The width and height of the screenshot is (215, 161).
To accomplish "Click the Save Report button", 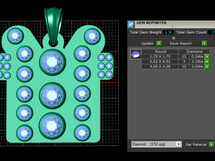I will pyautogui.click(x=185, y=43).
